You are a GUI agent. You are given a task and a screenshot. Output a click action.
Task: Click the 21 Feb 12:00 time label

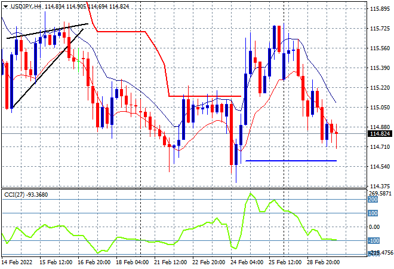(170, 262)
